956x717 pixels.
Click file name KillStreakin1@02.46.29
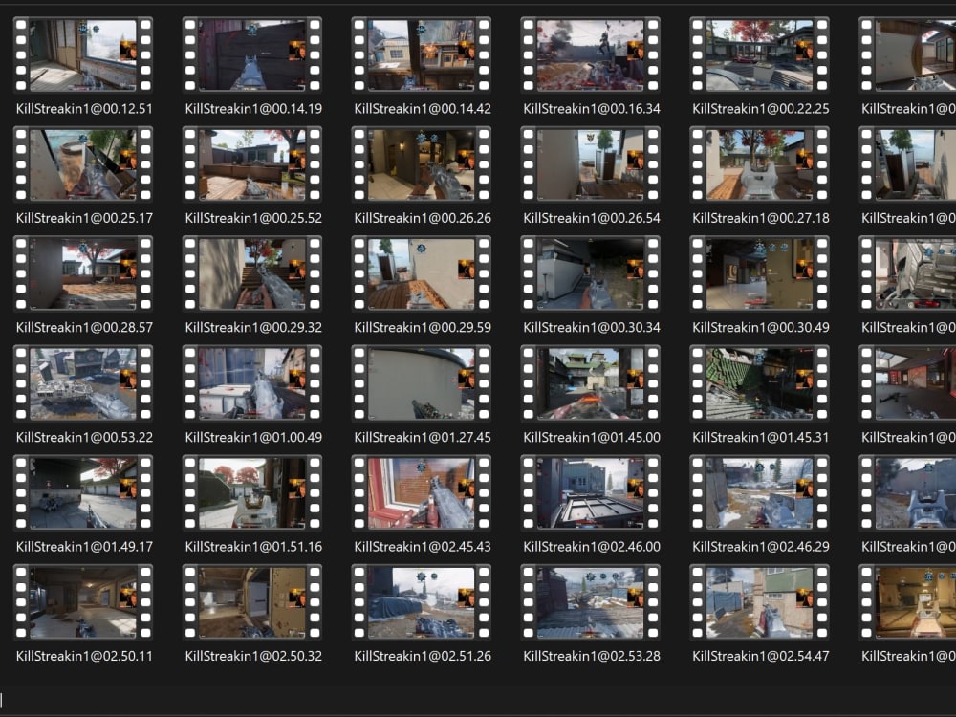[x=761, y=547]
